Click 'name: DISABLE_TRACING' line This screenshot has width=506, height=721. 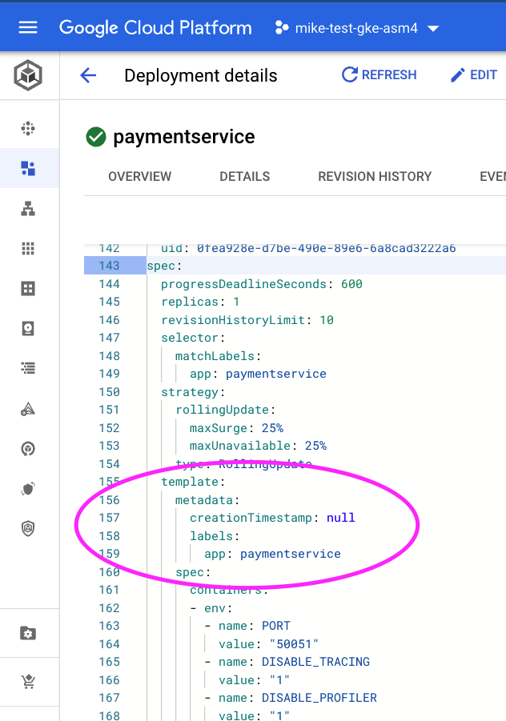click(x=287, y=662)
